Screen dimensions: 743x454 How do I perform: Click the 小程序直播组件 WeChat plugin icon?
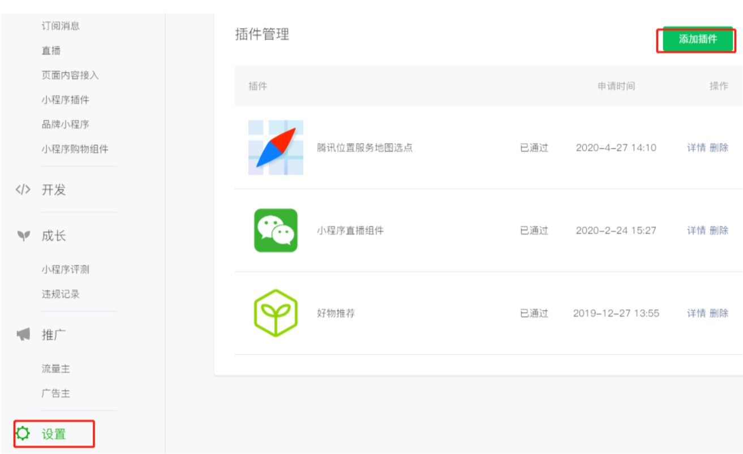276,230
